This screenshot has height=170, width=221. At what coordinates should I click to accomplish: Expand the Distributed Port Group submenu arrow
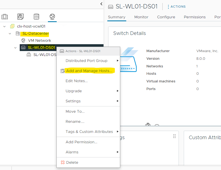coord(117,61)
